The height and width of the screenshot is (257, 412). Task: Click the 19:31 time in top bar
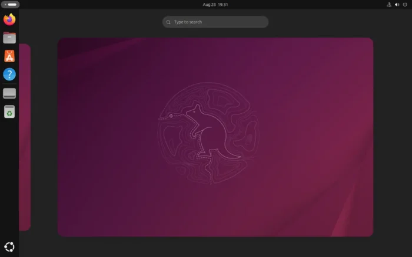222,4
